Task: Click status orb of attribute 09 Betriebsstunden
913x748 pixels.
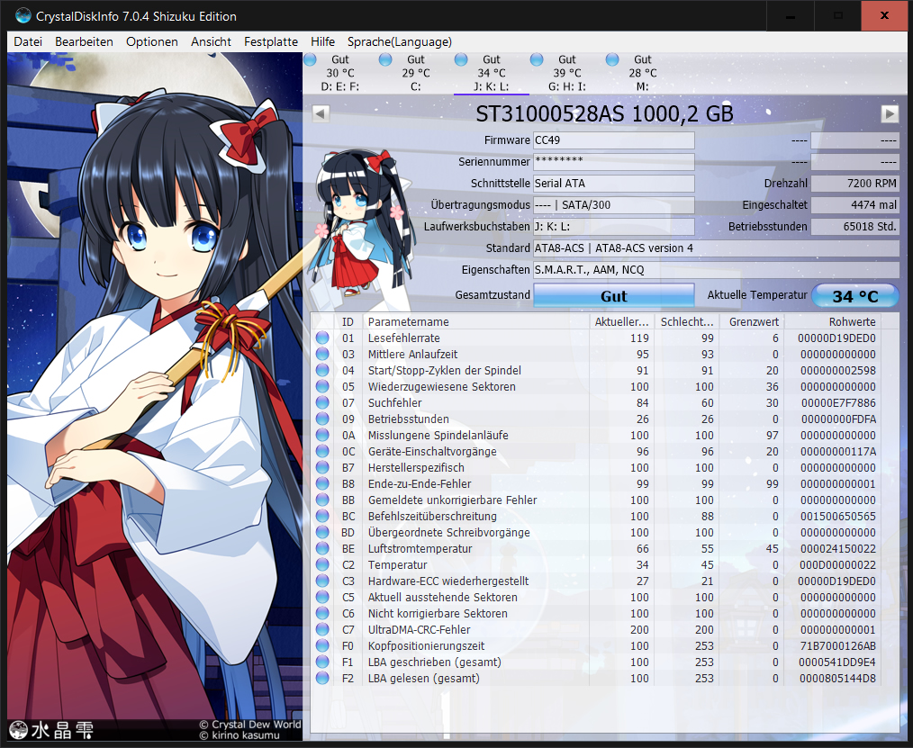Action: point(322,419)
